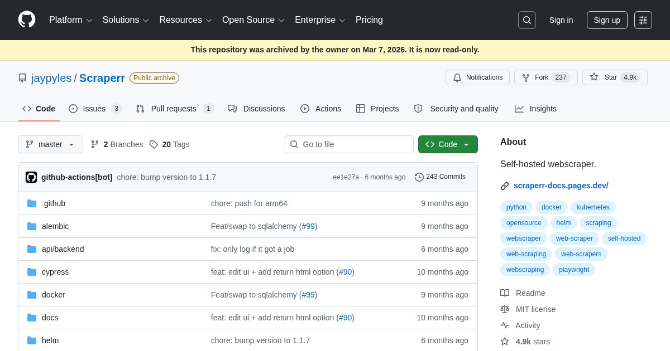Click the cypress folder icon

pyautogui.click(x=32, y=272)
